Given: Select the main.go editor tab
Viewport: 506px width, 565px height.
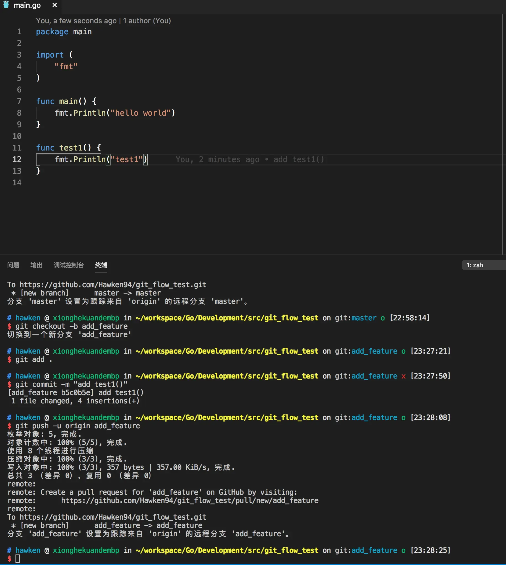Looking at the screenshot, I should point(27,5).
